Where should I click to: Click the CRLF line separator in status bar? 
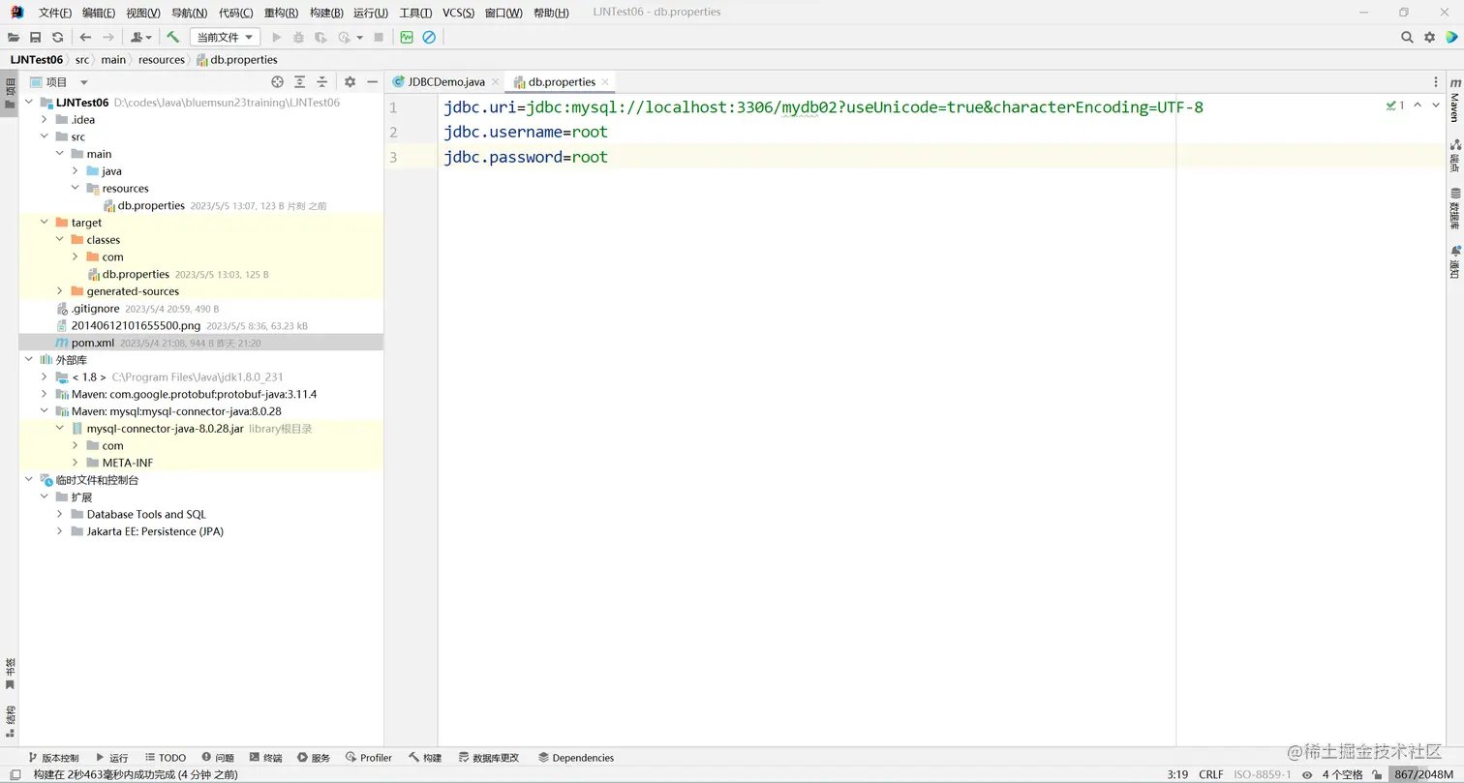1211,774
